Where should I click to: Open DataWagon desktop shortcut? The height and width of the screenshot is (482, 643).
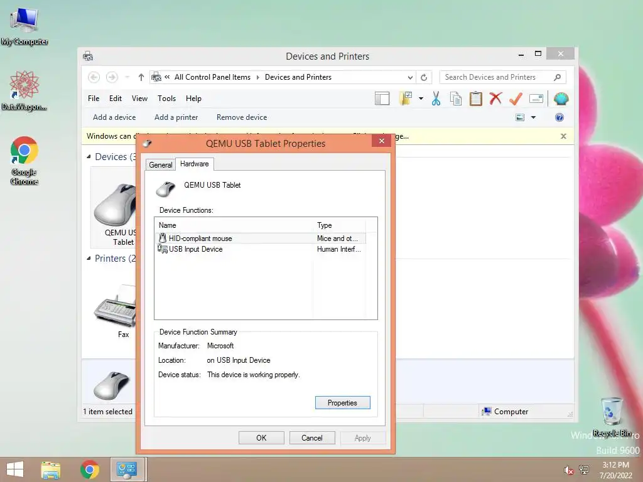[x=24, y=90]
